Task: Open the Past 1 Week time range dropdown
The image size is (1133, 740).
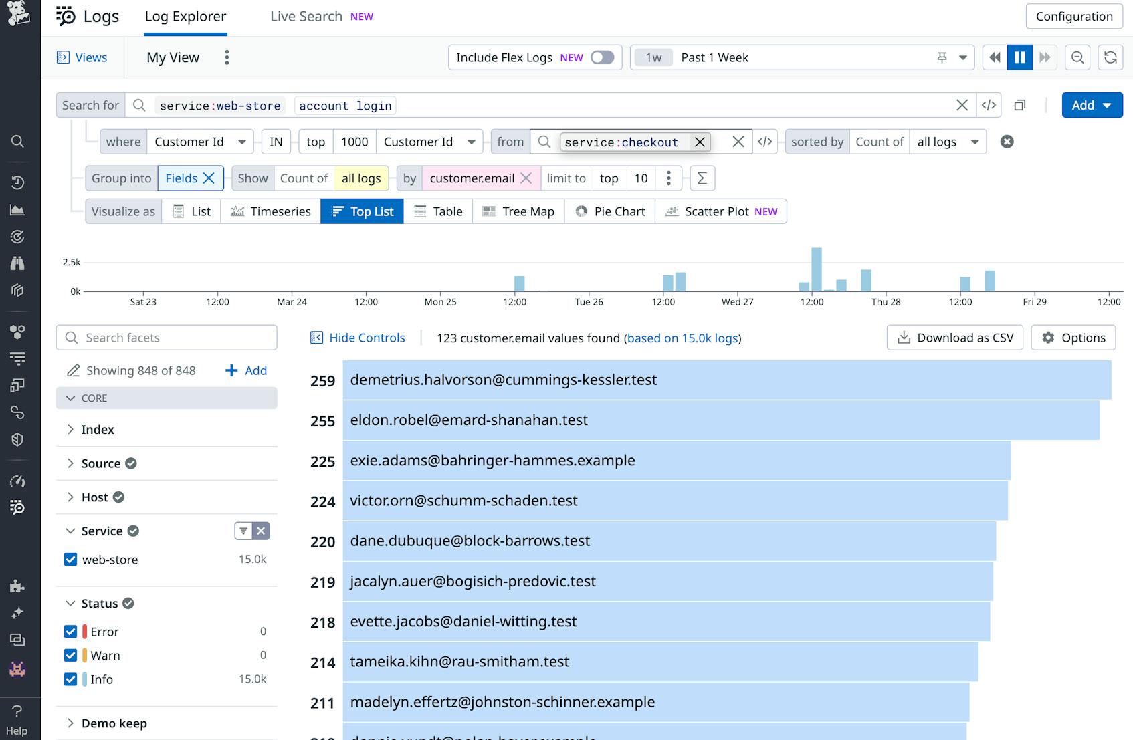Action: tap(963, 57)
